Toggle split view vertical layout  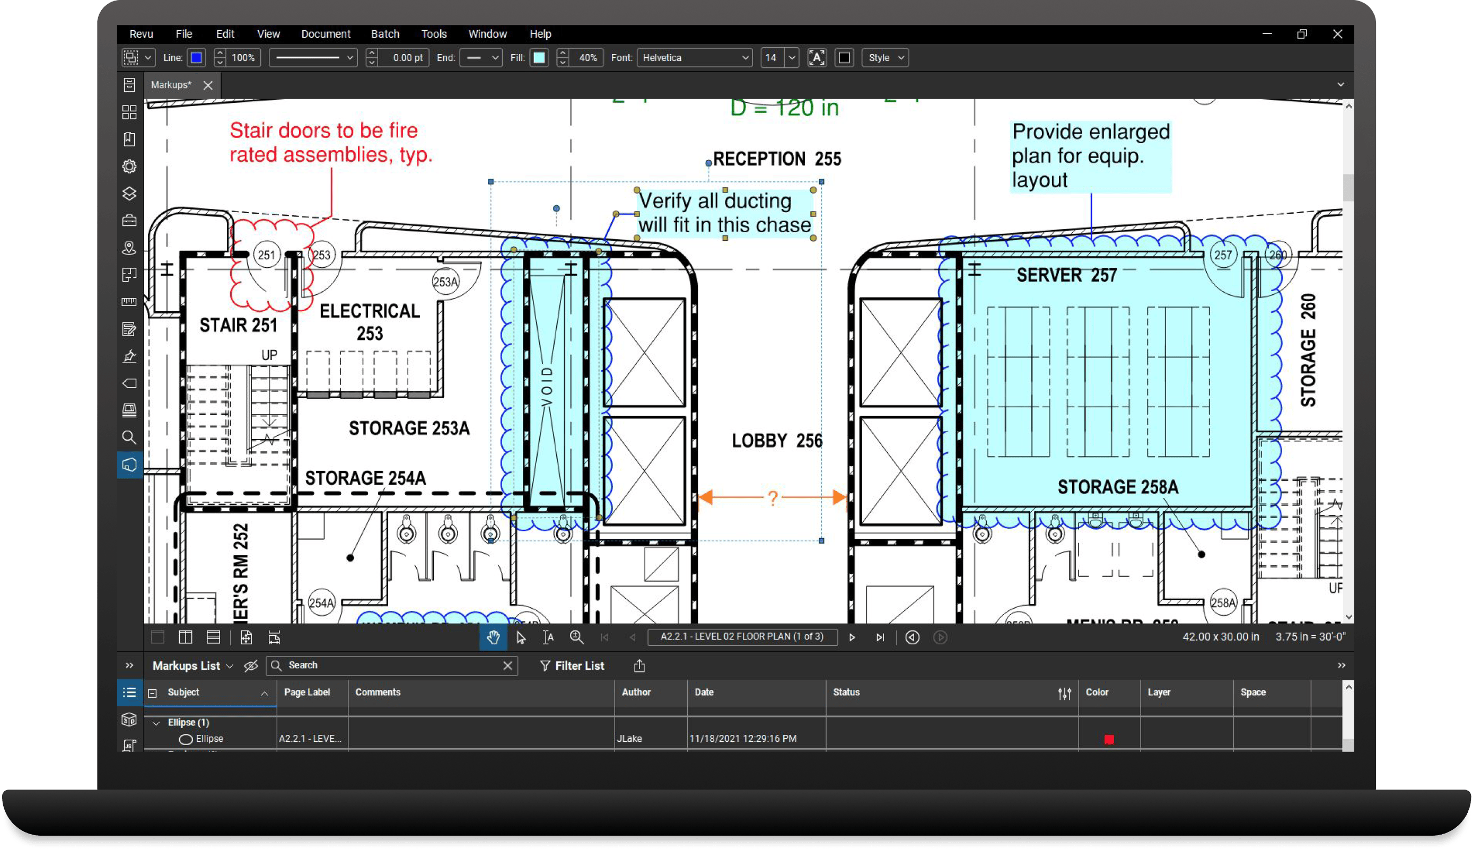186,637
